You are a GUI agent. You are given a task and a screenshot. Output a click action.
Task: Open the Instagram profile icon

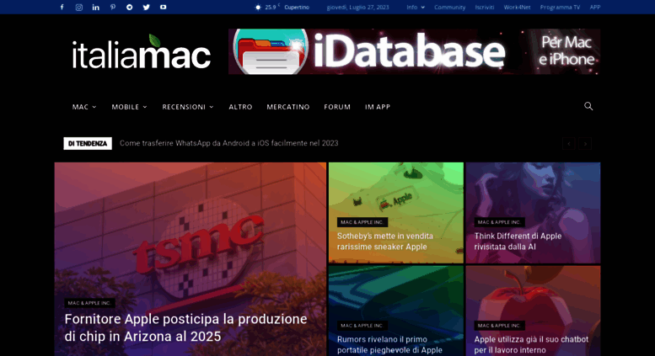[x=79, y=7]
